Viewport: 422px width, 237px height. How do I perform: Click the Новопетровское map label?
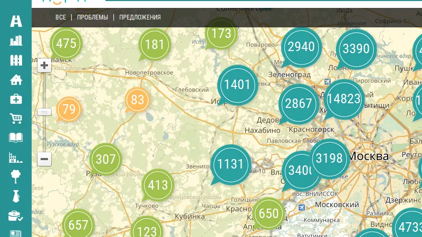point(149,73)
